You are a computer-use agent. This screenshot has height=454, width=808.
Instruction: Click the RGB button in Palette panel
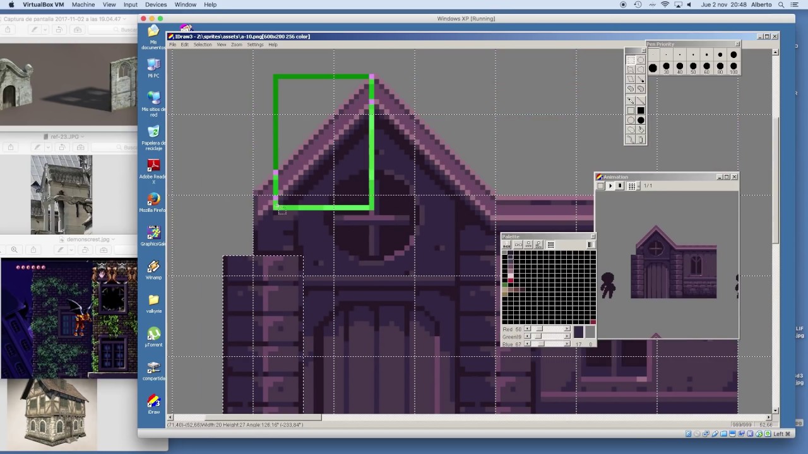pyautogui.click(x=507, y=245)
